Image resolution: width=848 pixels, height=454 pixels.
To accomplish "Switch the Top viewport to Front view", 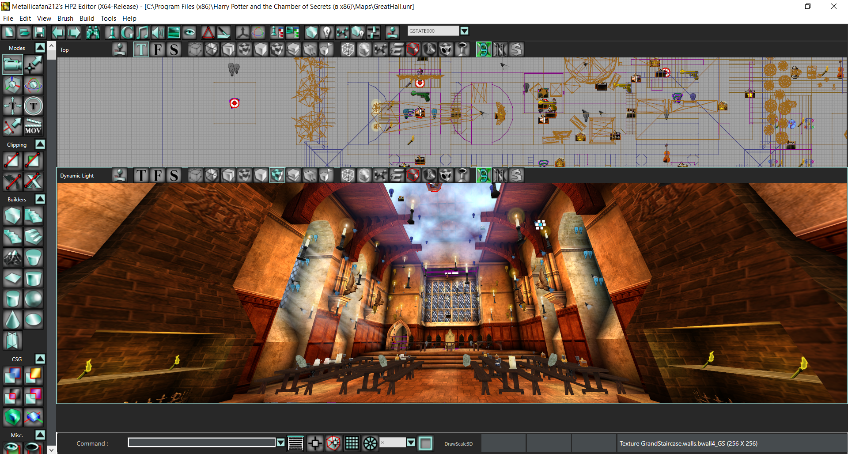I will [158, 49].
